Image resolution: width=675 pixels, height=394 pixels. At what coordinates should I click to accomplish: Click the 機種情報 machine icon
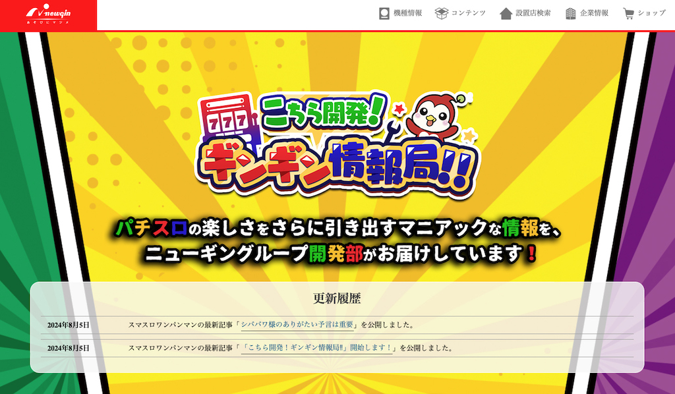point(384,13)
